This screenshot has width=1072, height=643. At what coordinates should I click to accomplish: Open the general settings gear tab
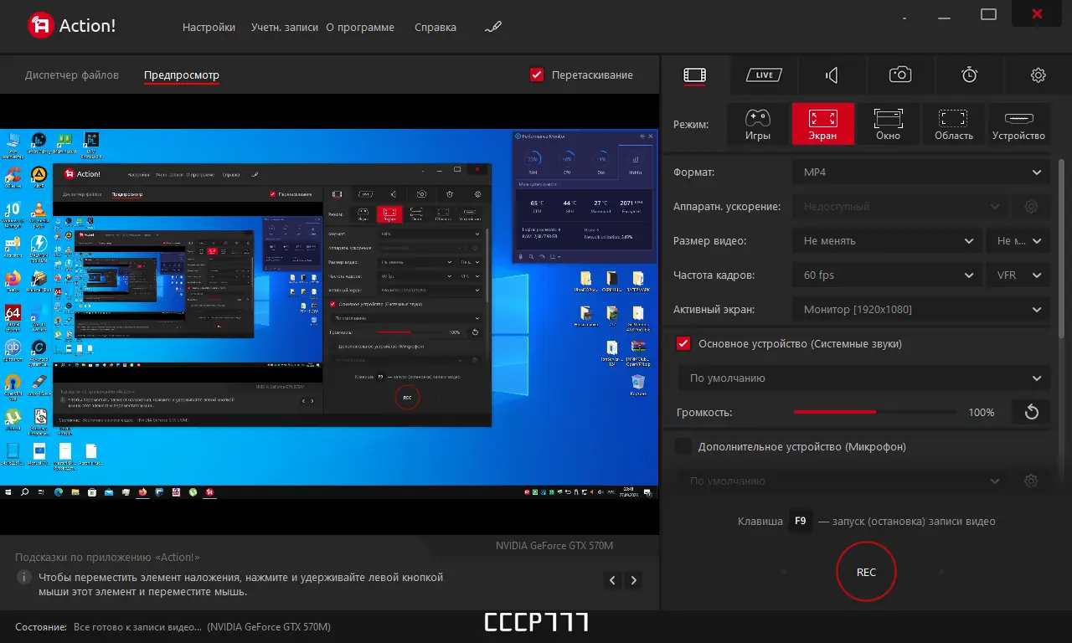tap(1038, 75)
